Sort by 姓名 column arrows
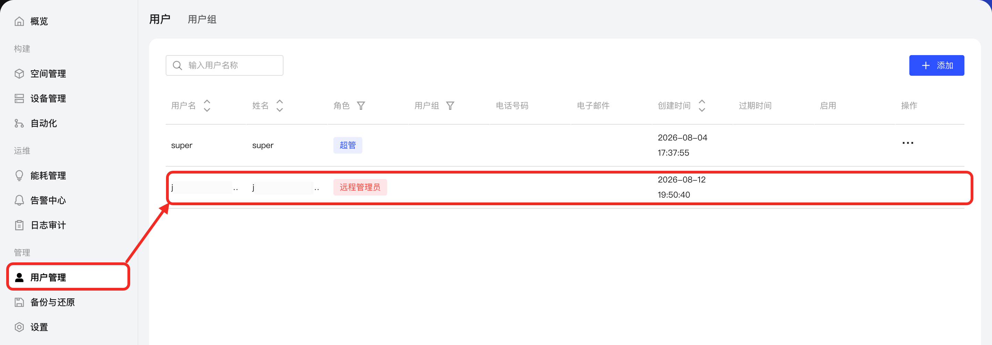Viewport: 992px width, 345px height. (x=280, y=105)
